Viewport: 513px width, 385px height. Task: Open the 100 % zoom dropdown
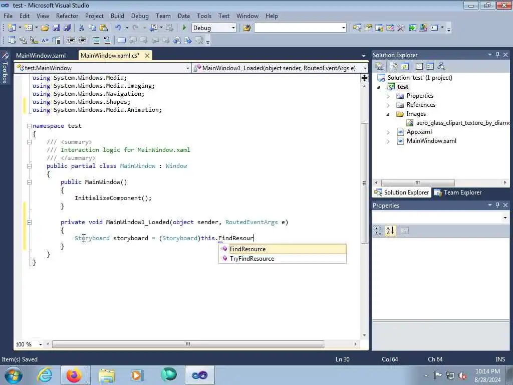coord(41,344)
